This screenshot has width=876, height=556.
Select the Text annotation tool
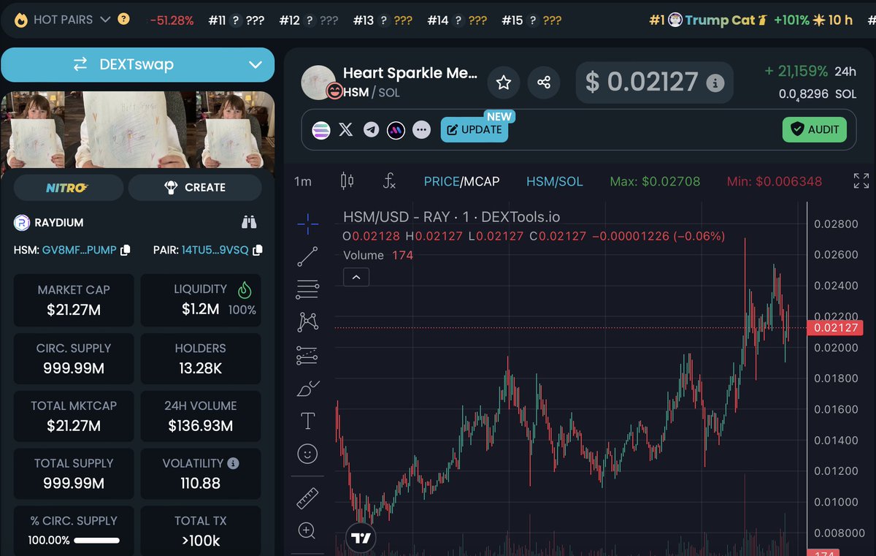(x=308, y=421)
